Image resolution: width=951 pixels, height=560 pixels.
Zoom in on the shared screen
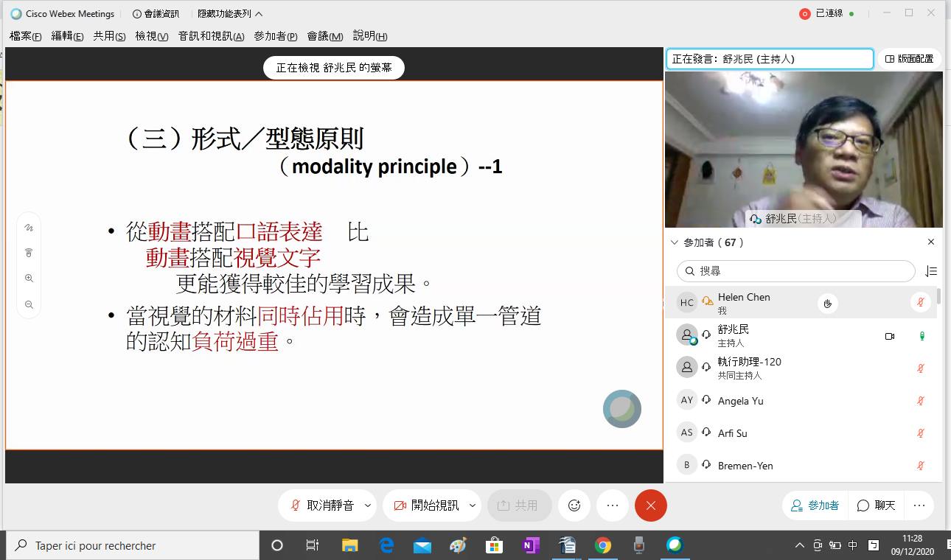coord(28,278)
